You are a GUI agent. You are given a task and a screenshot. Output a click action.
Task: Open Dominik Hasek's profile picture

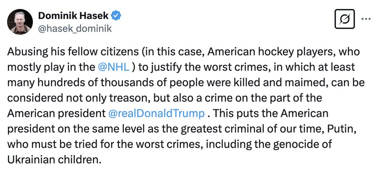(20, 21)
